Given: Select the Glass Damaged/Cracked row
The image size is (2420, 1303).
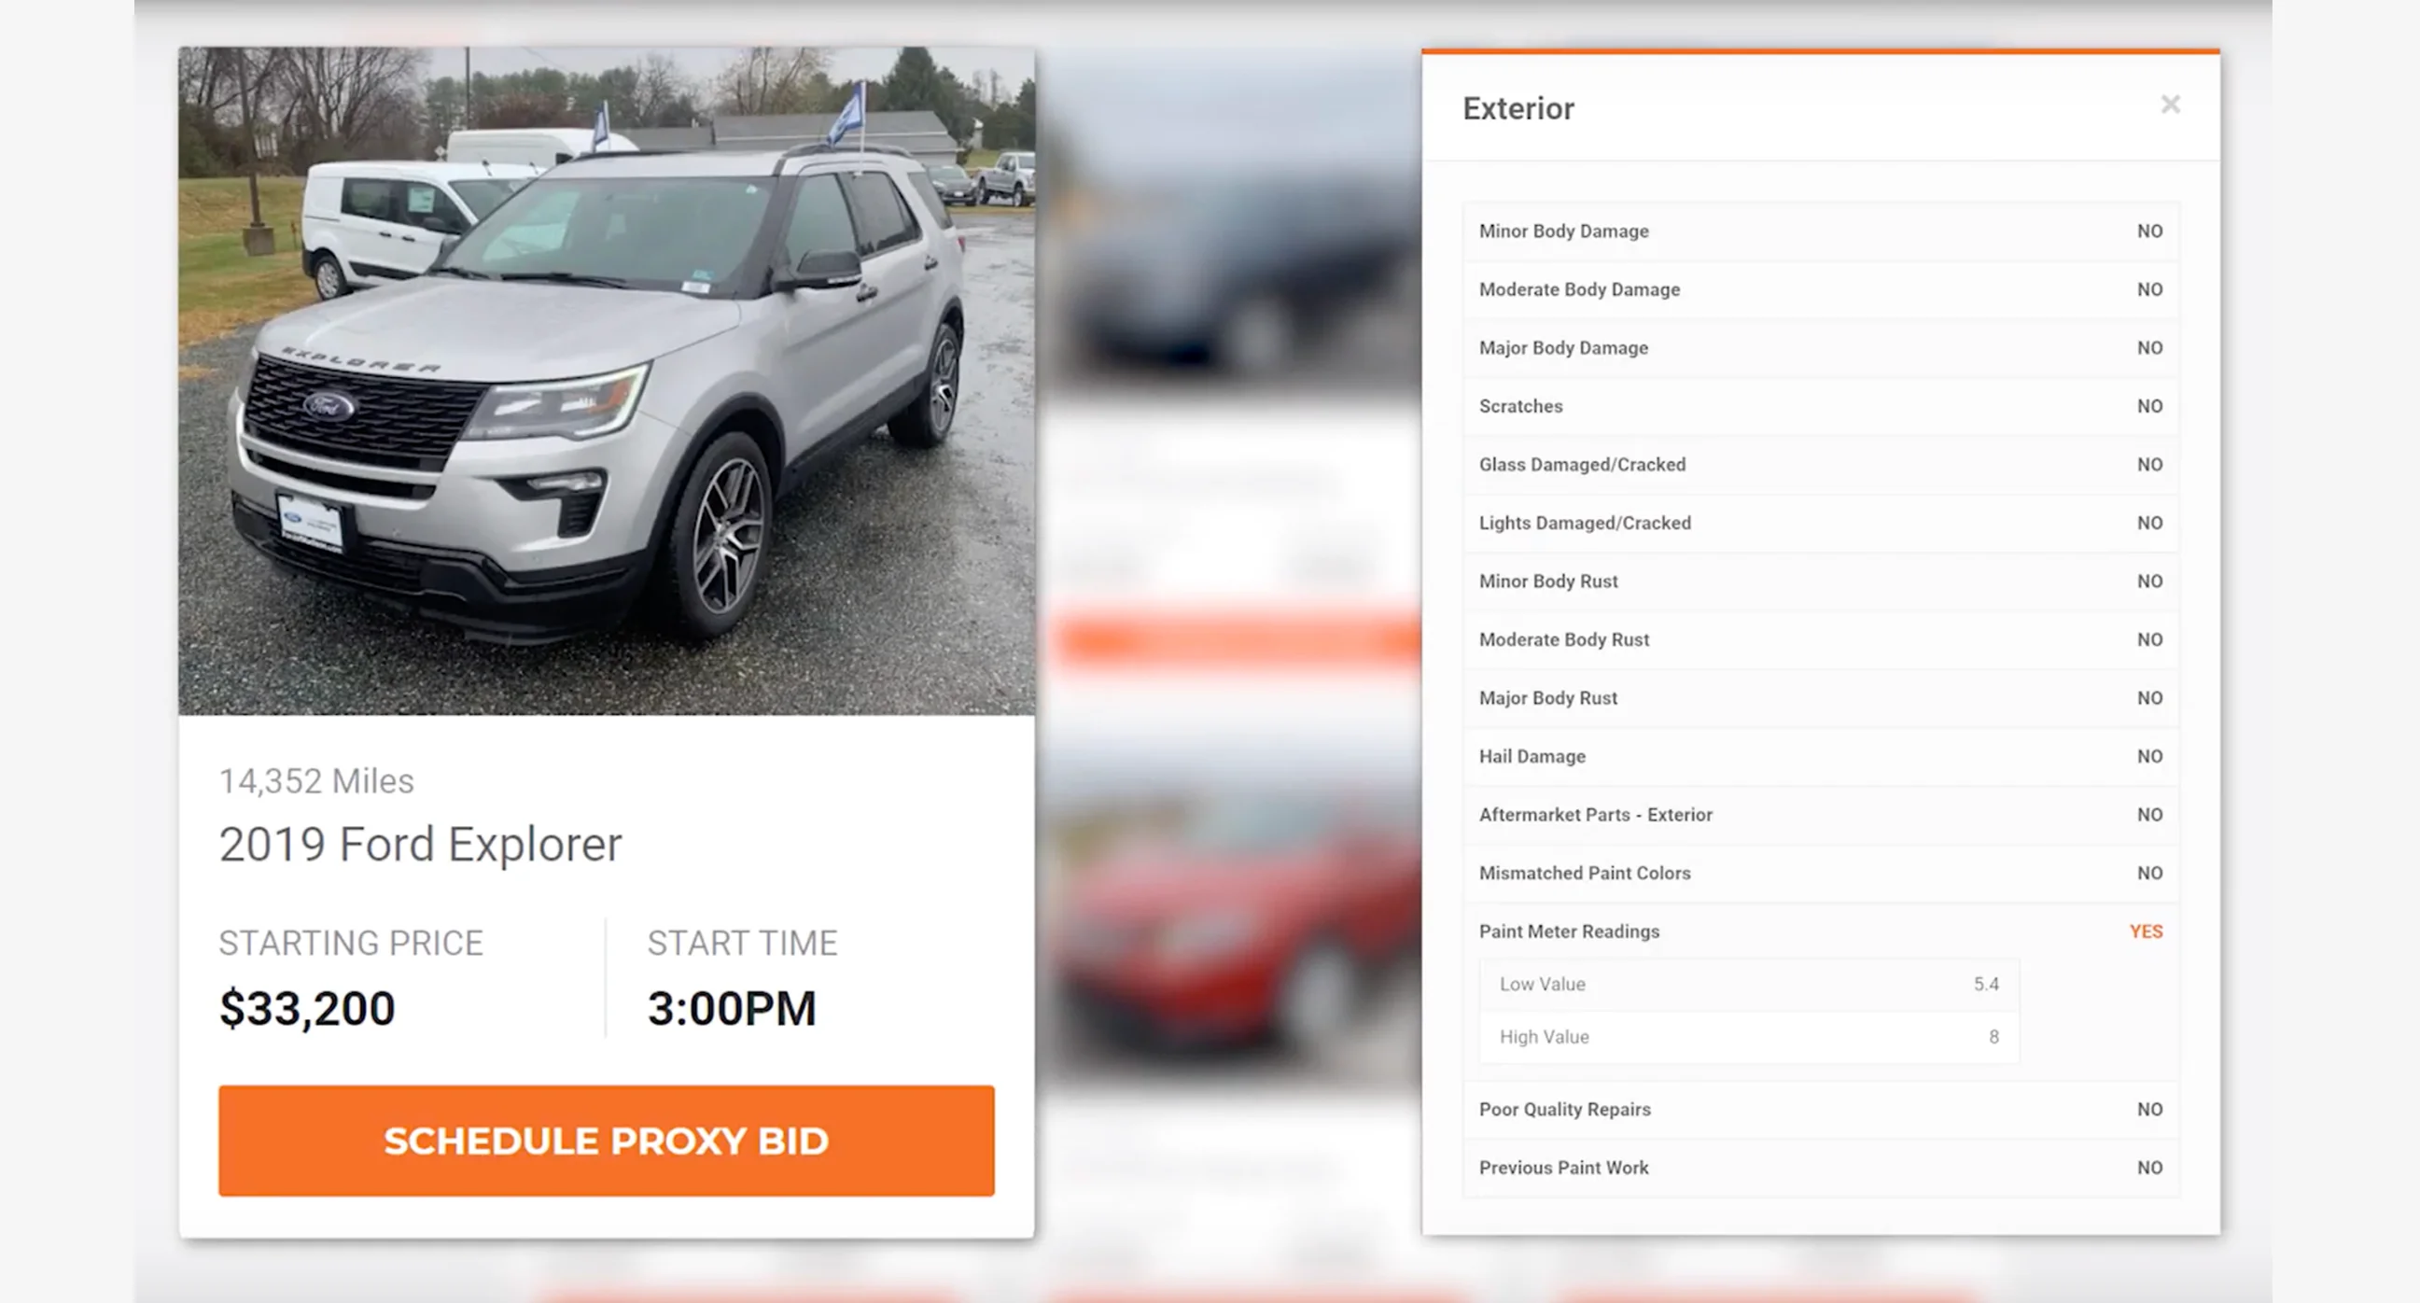Looking at the screenshot, I should click(1821, 464).
